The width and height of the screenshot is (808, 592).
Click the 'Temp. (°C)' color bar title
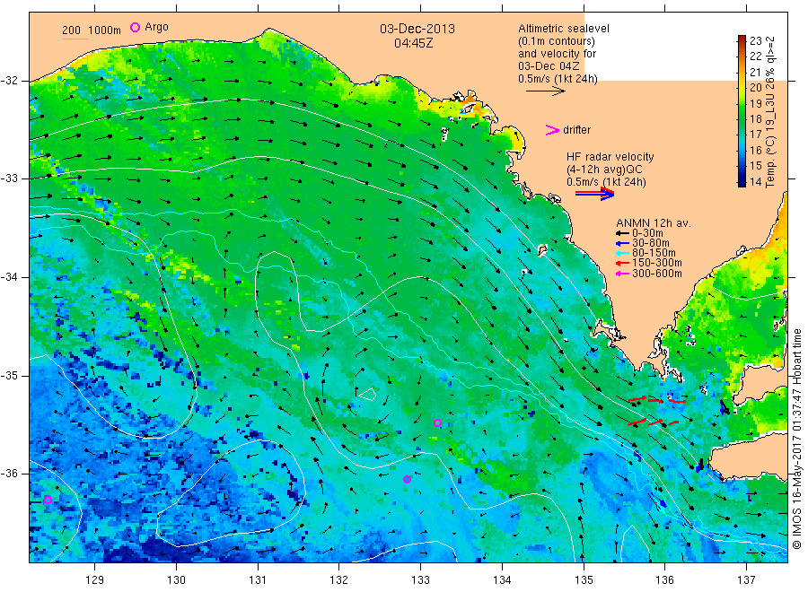pos(770,161)
